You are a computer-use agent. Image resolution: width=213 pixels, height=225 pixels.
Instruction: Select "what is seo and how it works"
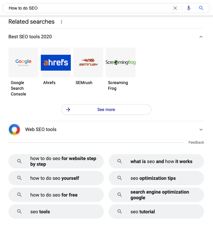click(x=156, y=161)
